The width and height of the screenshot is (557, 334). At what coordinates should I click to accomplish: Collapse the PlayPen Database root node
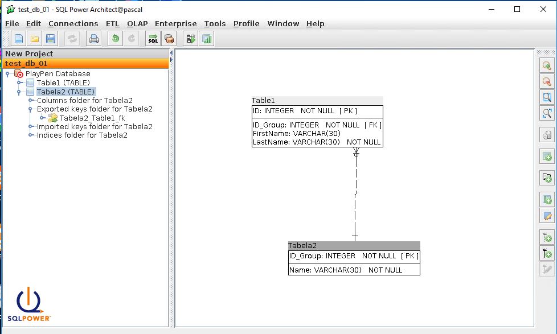pos(7,74)
